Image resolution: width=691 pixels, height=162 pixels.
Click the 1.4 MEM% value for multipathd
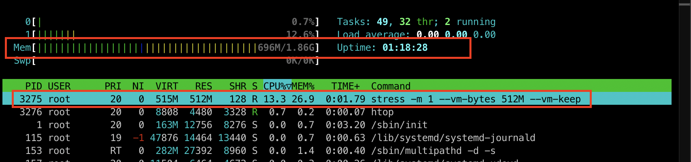pyautogui.click(x=306, y=151)
